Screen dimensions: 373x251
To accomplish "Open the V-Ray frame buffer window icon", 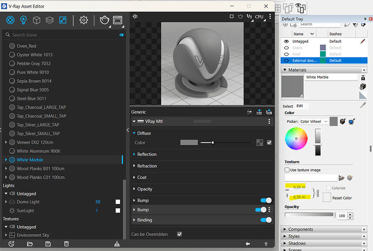I will pos(118,20).
